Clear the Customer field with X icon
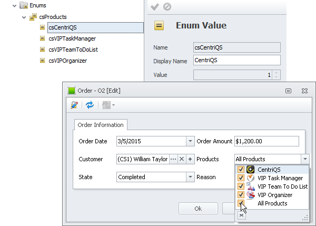 (x=181, y=159)
